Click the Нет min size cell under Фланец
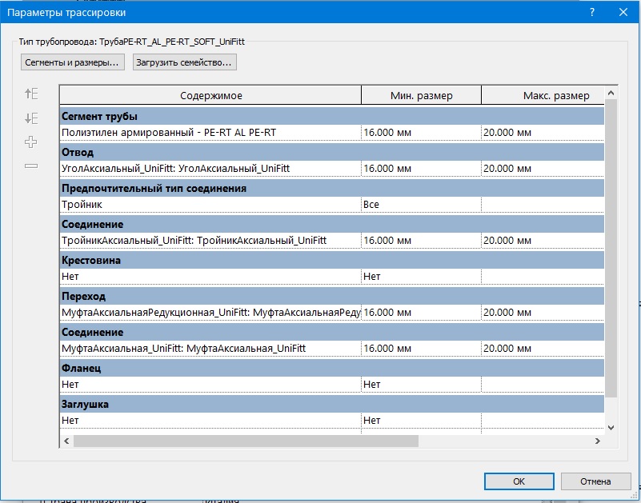Viewport: 641px width, 503px height. [x=422, y=385]
